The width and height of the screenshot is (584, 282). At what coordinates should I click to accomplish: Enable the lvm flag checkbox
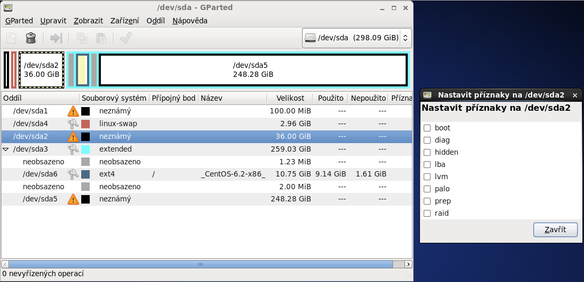pos(427,177)
